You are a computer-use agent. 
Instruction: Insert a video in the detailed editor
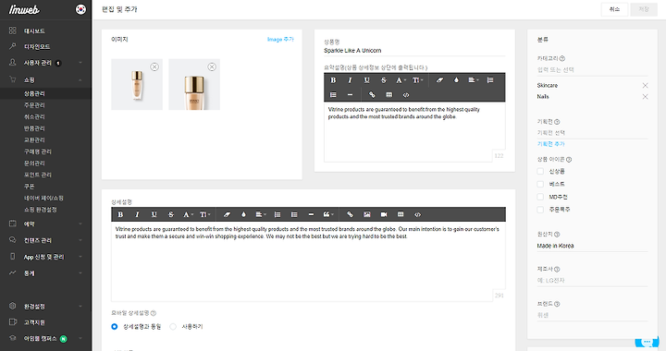point(384,214)
